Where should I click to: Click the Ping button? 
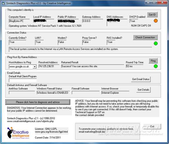coord(153,61)
